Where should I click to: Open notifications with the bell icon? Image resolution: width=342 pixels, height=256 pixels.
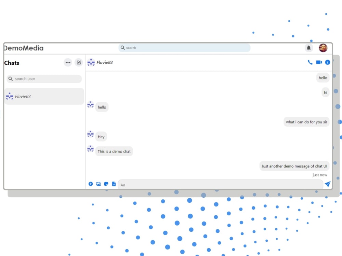coord(309,48)
